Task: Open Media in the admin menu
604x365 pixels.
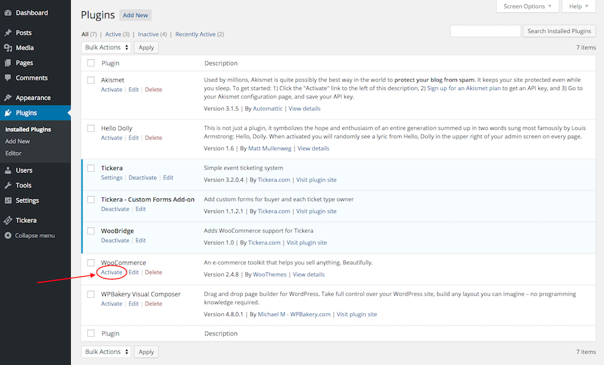Action: [25, 48]
